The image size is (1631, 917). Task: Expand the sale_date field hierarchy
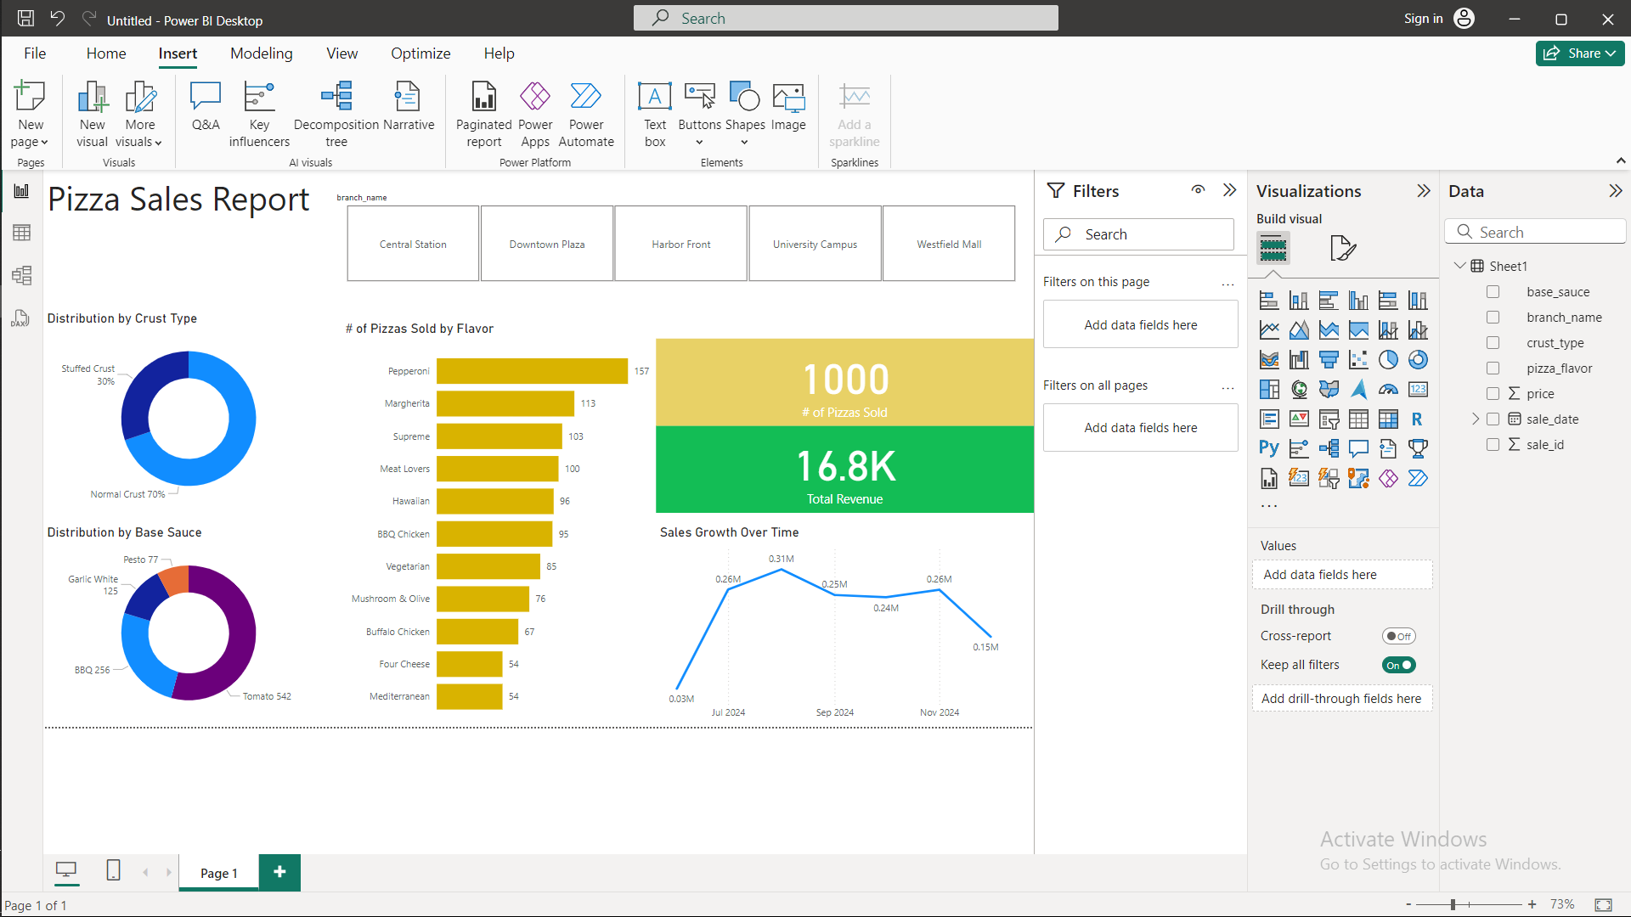tap(1476, 419)
